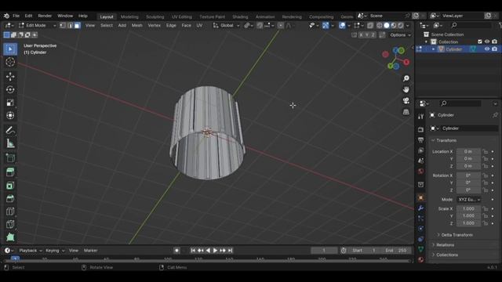This screenshot has height=282, width=502.
Task: Select the Loop Cut tool
Action: (10, 211)
